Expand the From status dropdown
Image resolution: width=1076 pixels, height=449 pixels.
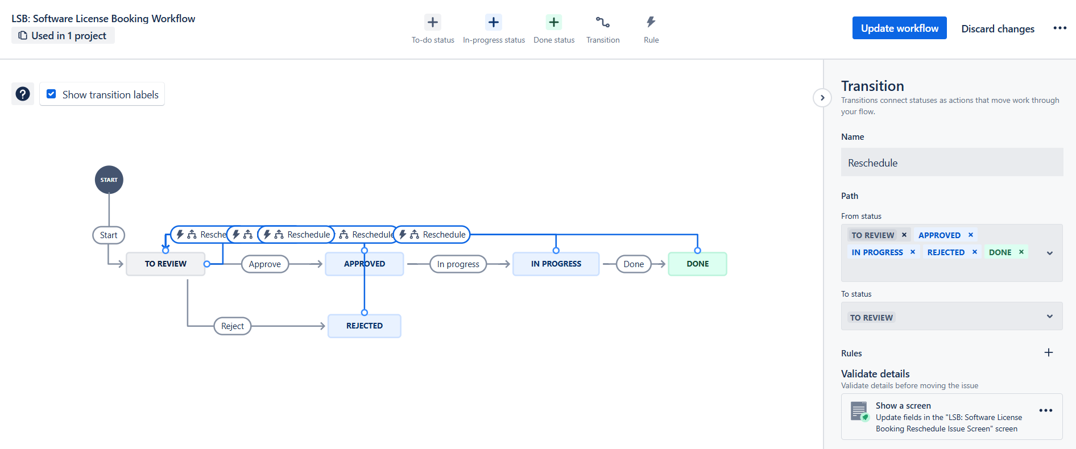1050,253
